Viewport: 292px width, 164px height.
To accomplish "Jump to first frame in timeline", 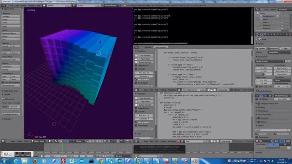I will [x=97, y=156].
